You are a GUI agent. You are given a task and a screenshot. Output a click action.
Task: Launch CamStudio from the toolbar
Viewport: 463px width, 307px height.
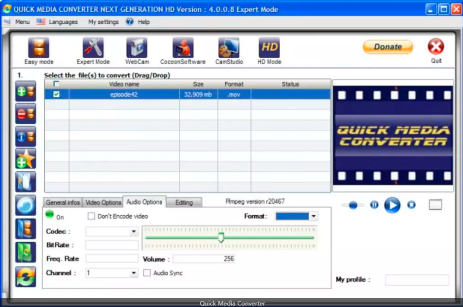[x=229, y=48]
